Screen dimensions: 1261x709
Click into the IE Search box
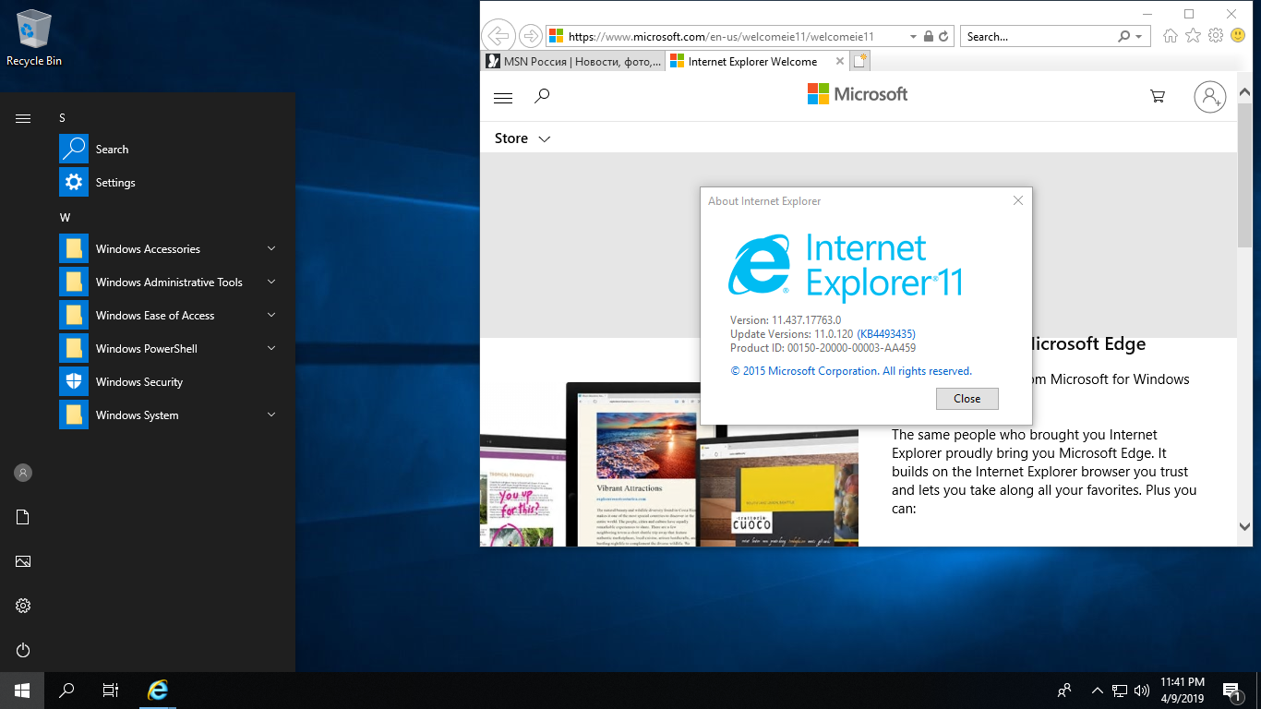click(1039, 37)
